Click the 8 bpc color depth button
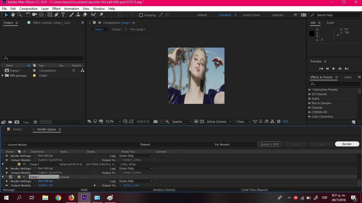The height and width of the screenshot is (203, 362). point(26,122)
